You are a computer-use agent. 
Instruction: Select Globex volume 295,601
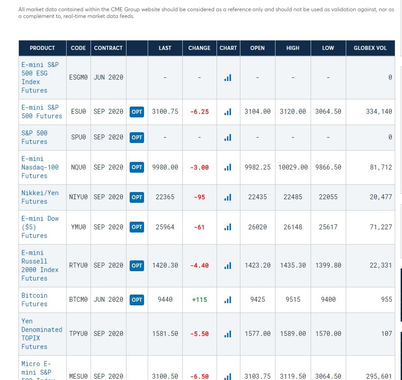[x=379, y=376]
